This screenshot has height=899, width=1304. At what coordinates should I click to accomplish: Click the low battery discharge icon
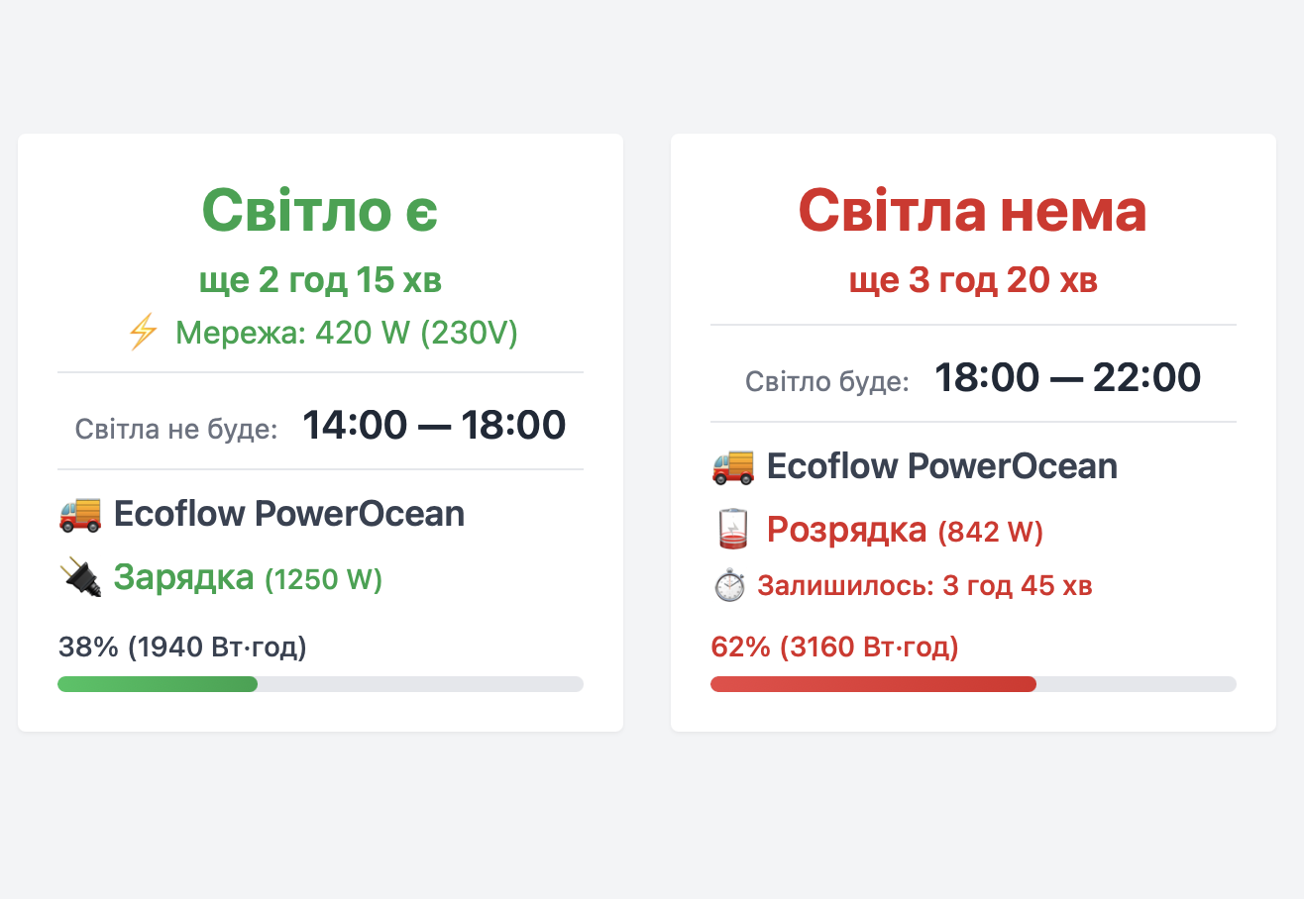tap(733, 530)
